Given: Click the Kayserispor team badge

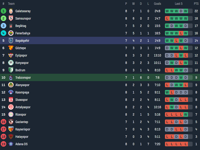Looking at the screenshot, I should [11, 129].
